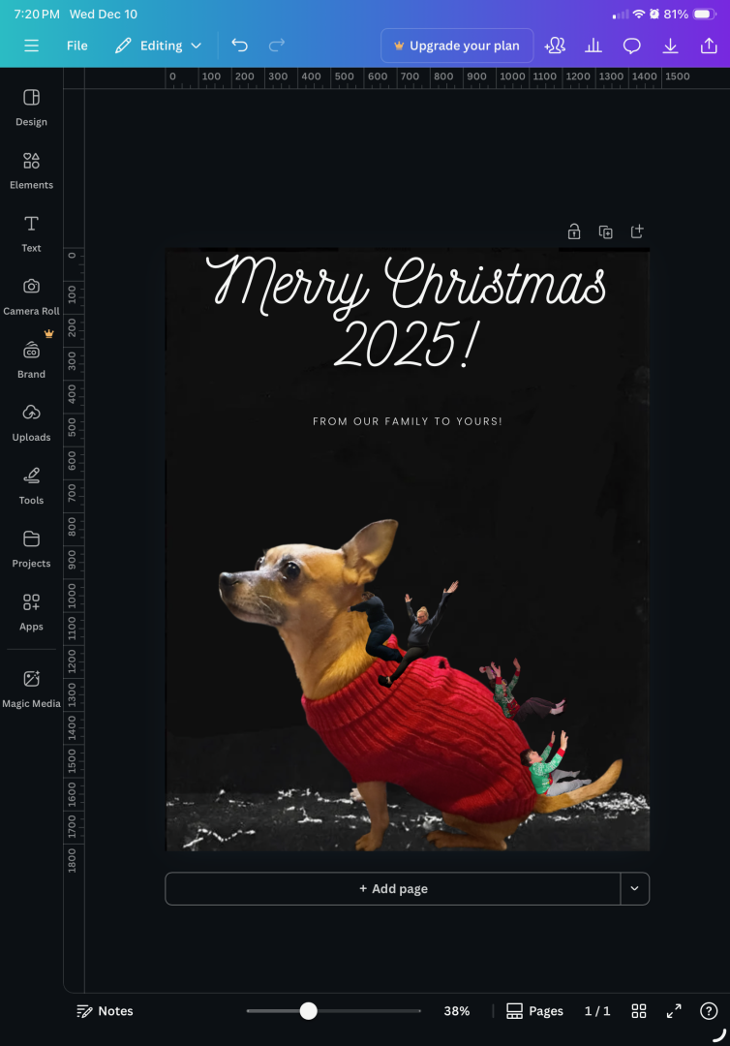Screen dimensions: 730x1046
Task: Select the Text tool in sidebar
Action: (x=31, y=232)
